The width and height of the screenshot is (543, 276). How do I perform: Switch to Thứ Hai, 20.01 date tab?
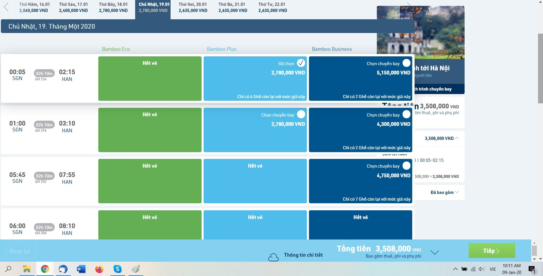193,8
